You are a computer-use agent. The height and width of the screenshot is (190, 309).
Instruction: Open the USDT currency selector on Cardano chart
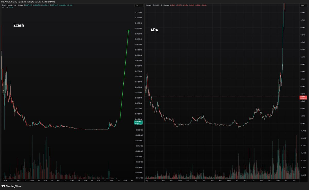[304, 6]
